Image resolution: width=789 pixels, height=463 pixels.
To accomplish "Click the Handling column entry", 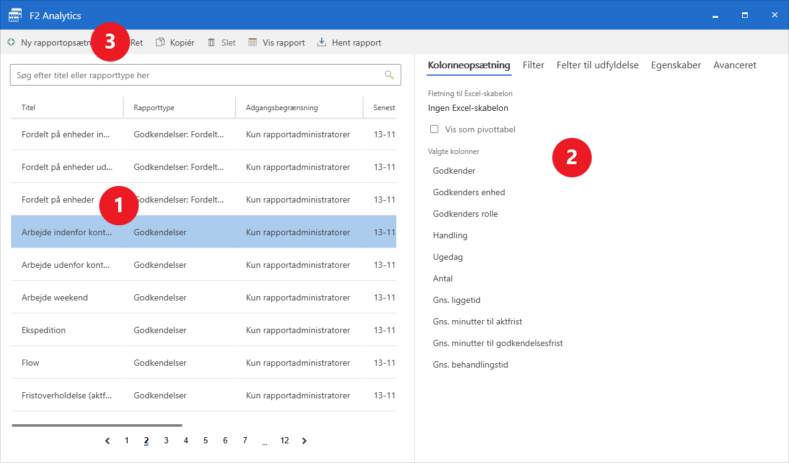I will [450, 235].
